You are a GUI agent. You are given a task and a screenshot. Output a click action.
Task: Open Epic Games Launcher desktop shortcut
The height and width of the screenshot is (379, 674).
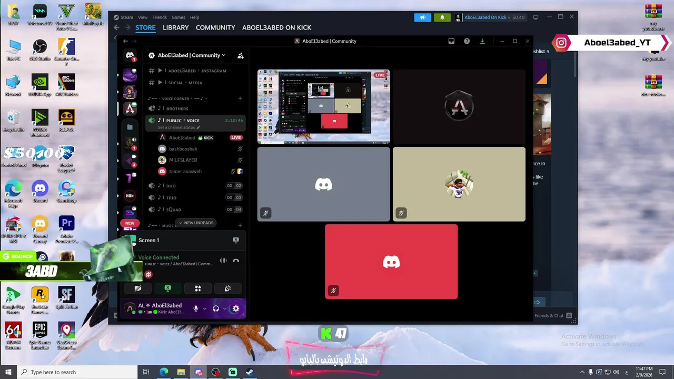[39, 335]
